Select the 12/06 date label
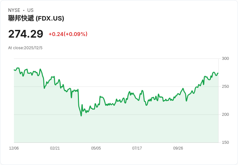 click(x=14, y=148)
